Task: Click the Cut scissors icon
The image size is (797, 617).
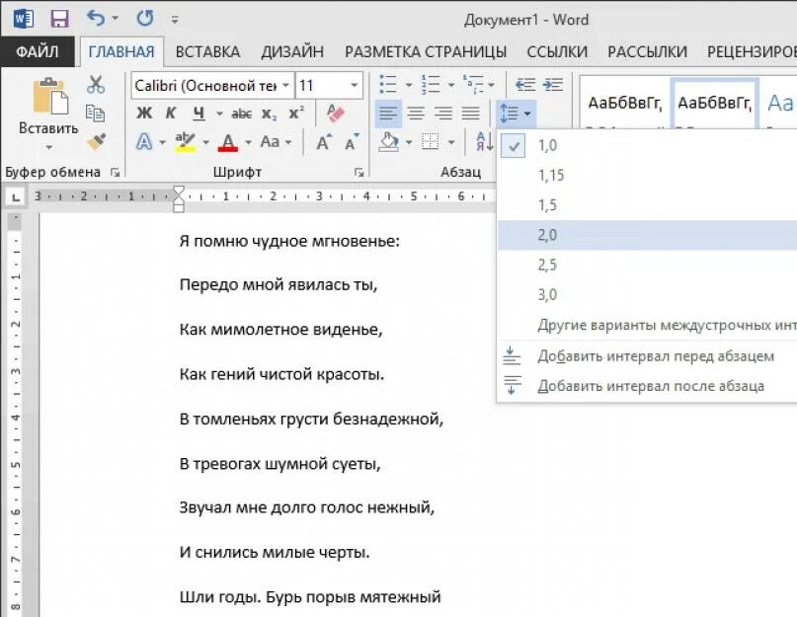Action: click(96, 85)
